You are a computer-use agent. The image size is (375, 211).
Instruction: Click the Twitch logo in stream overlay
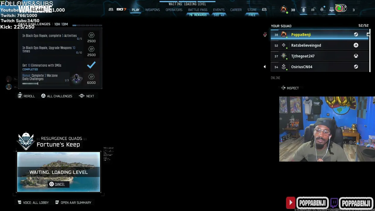(334, 202)
